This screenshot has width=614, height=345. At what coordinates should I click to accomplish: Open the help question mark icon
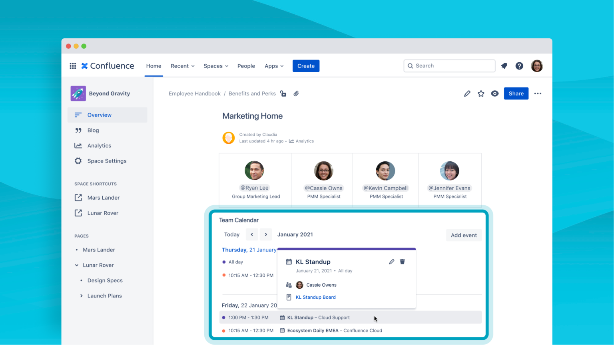pyautogui.click(x=519, y=65)
